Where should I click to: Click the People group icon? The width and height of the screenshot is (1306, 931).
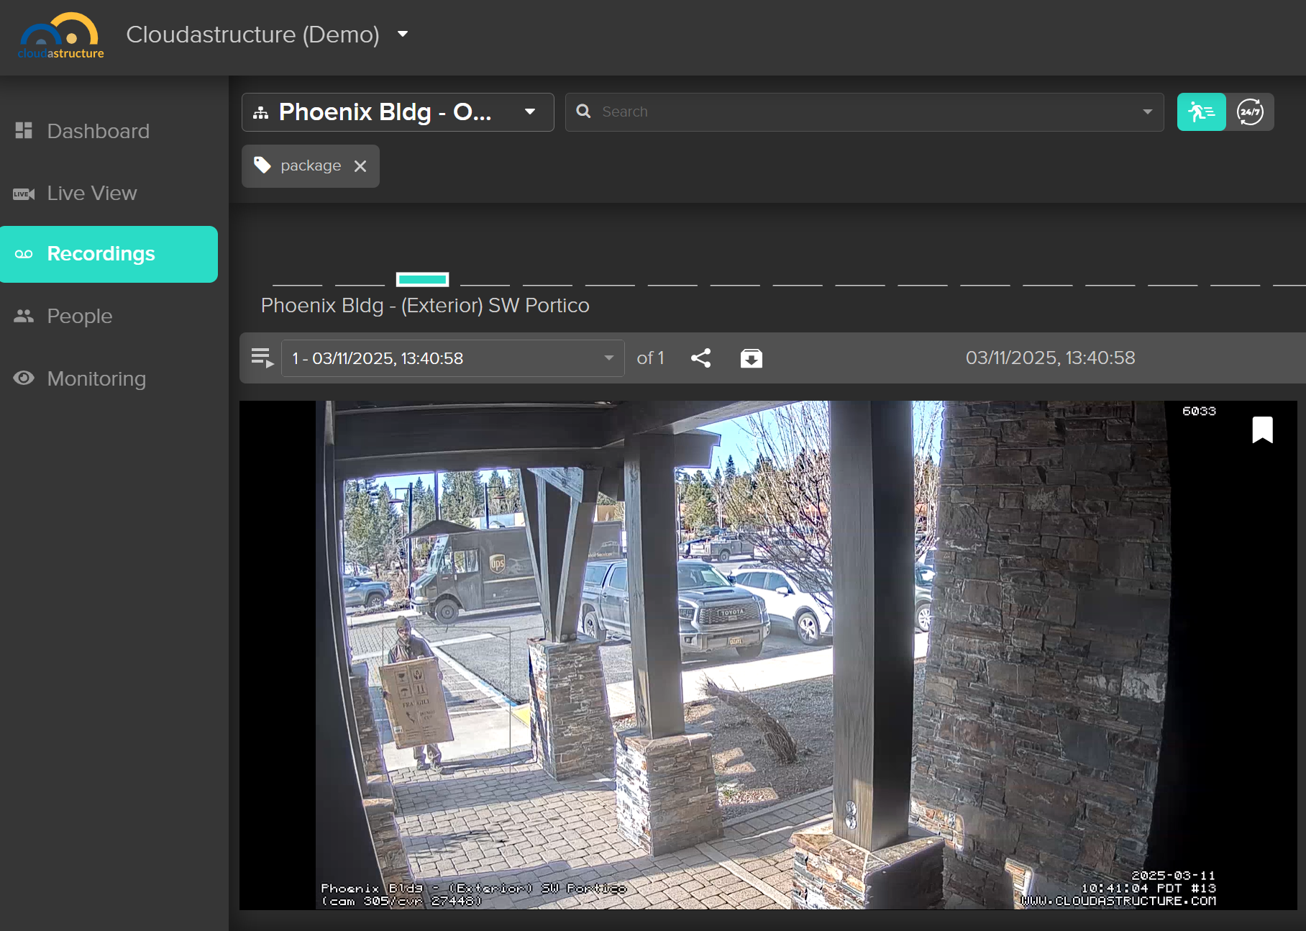pyautogui.click(x=24, y=316)
